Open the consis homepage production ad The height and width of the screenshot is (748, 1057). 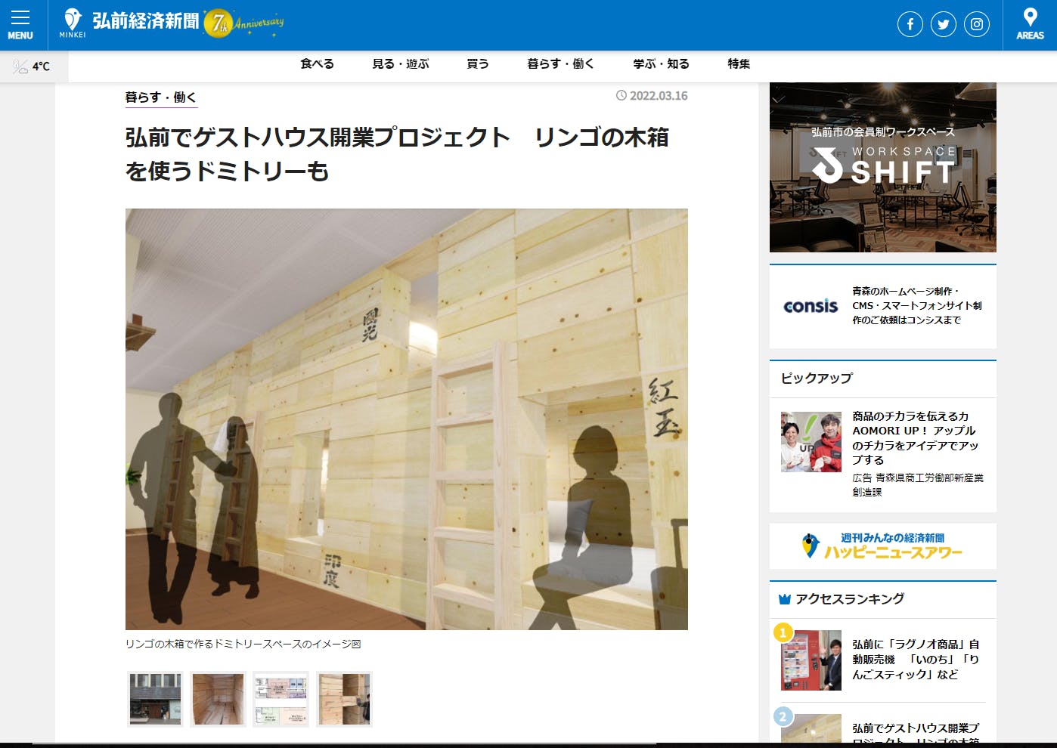[x=882, y=306]
